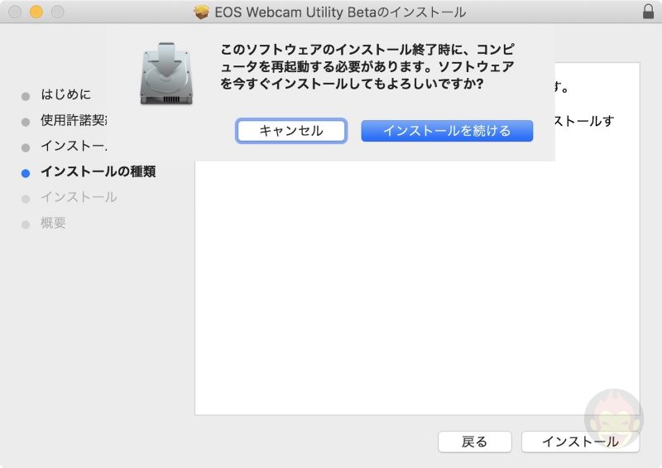Screen dimensions: 662x468
Task: Click the インストールを続ける button
Action: pyautogui.click(x=447, y=131)
